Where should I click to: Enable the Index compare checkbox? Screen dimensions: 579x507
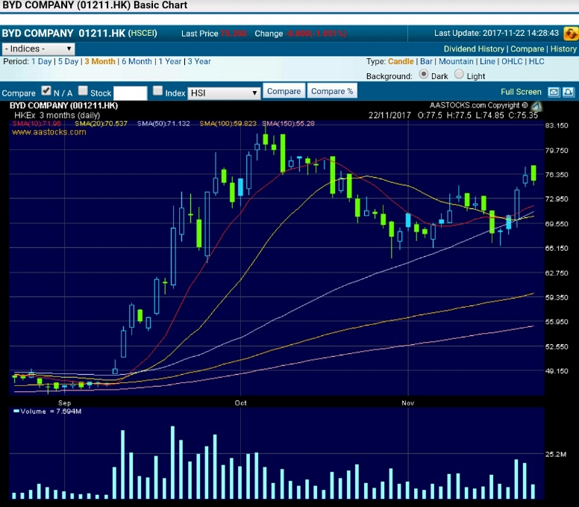(157, 90)
